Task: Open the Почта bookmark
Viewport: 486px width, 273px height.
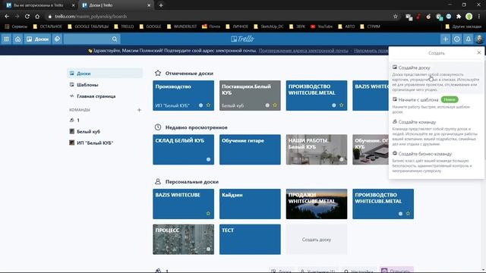Action: pos(211,27)
